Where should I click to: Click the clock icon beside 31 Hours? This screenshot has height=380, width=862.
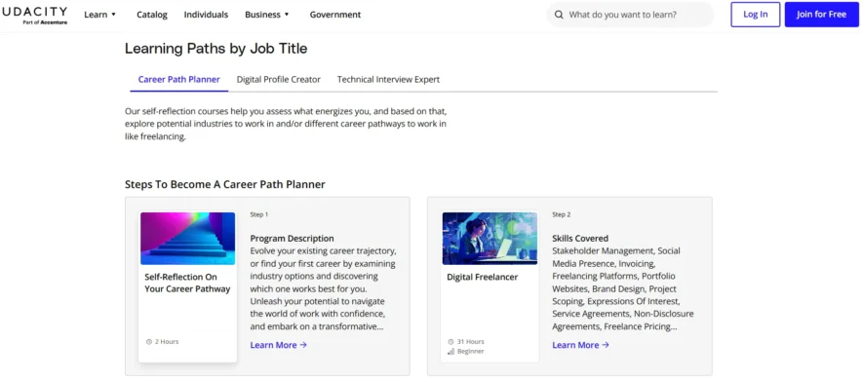(x=451, y=342)
